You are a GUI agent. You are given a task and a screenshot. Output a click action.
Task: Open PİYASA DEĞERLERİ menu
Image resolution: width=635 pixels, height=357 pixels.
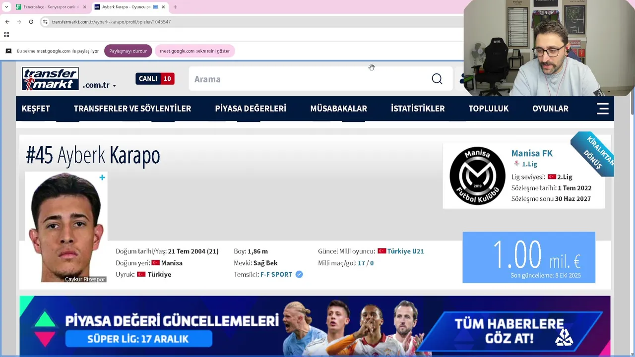pos(251,109)
